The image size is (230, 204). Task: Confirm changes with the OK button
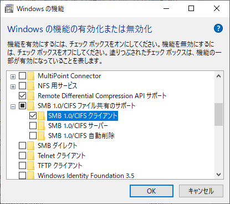[x=151, y=191]
